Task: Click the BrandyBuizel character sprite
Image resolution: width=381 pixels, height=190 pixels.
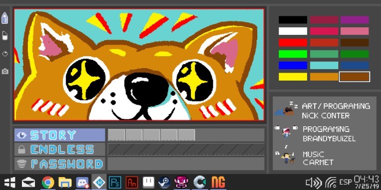Action: coord(286,132)
